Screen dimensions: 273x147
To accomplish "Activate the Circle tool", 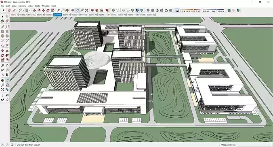I will (x=2, y=36).
